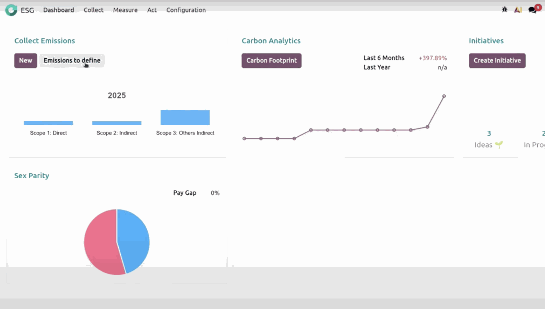Image resolution: width=545 pixels, height=309 pixels.
Task: Click the seedling icon next to Ideas
Action: (499, 144)
